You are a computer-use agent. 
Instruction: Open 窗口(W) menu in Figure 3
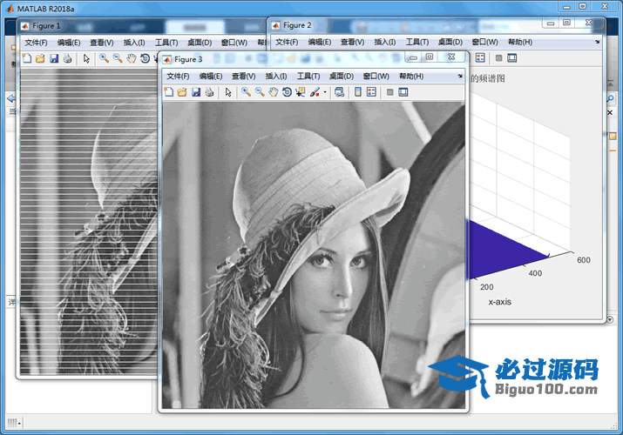click(376, 77)
